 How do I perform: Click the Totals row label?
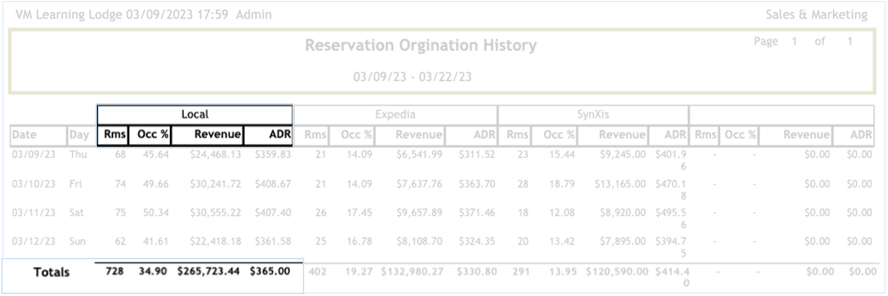point(52,273)
